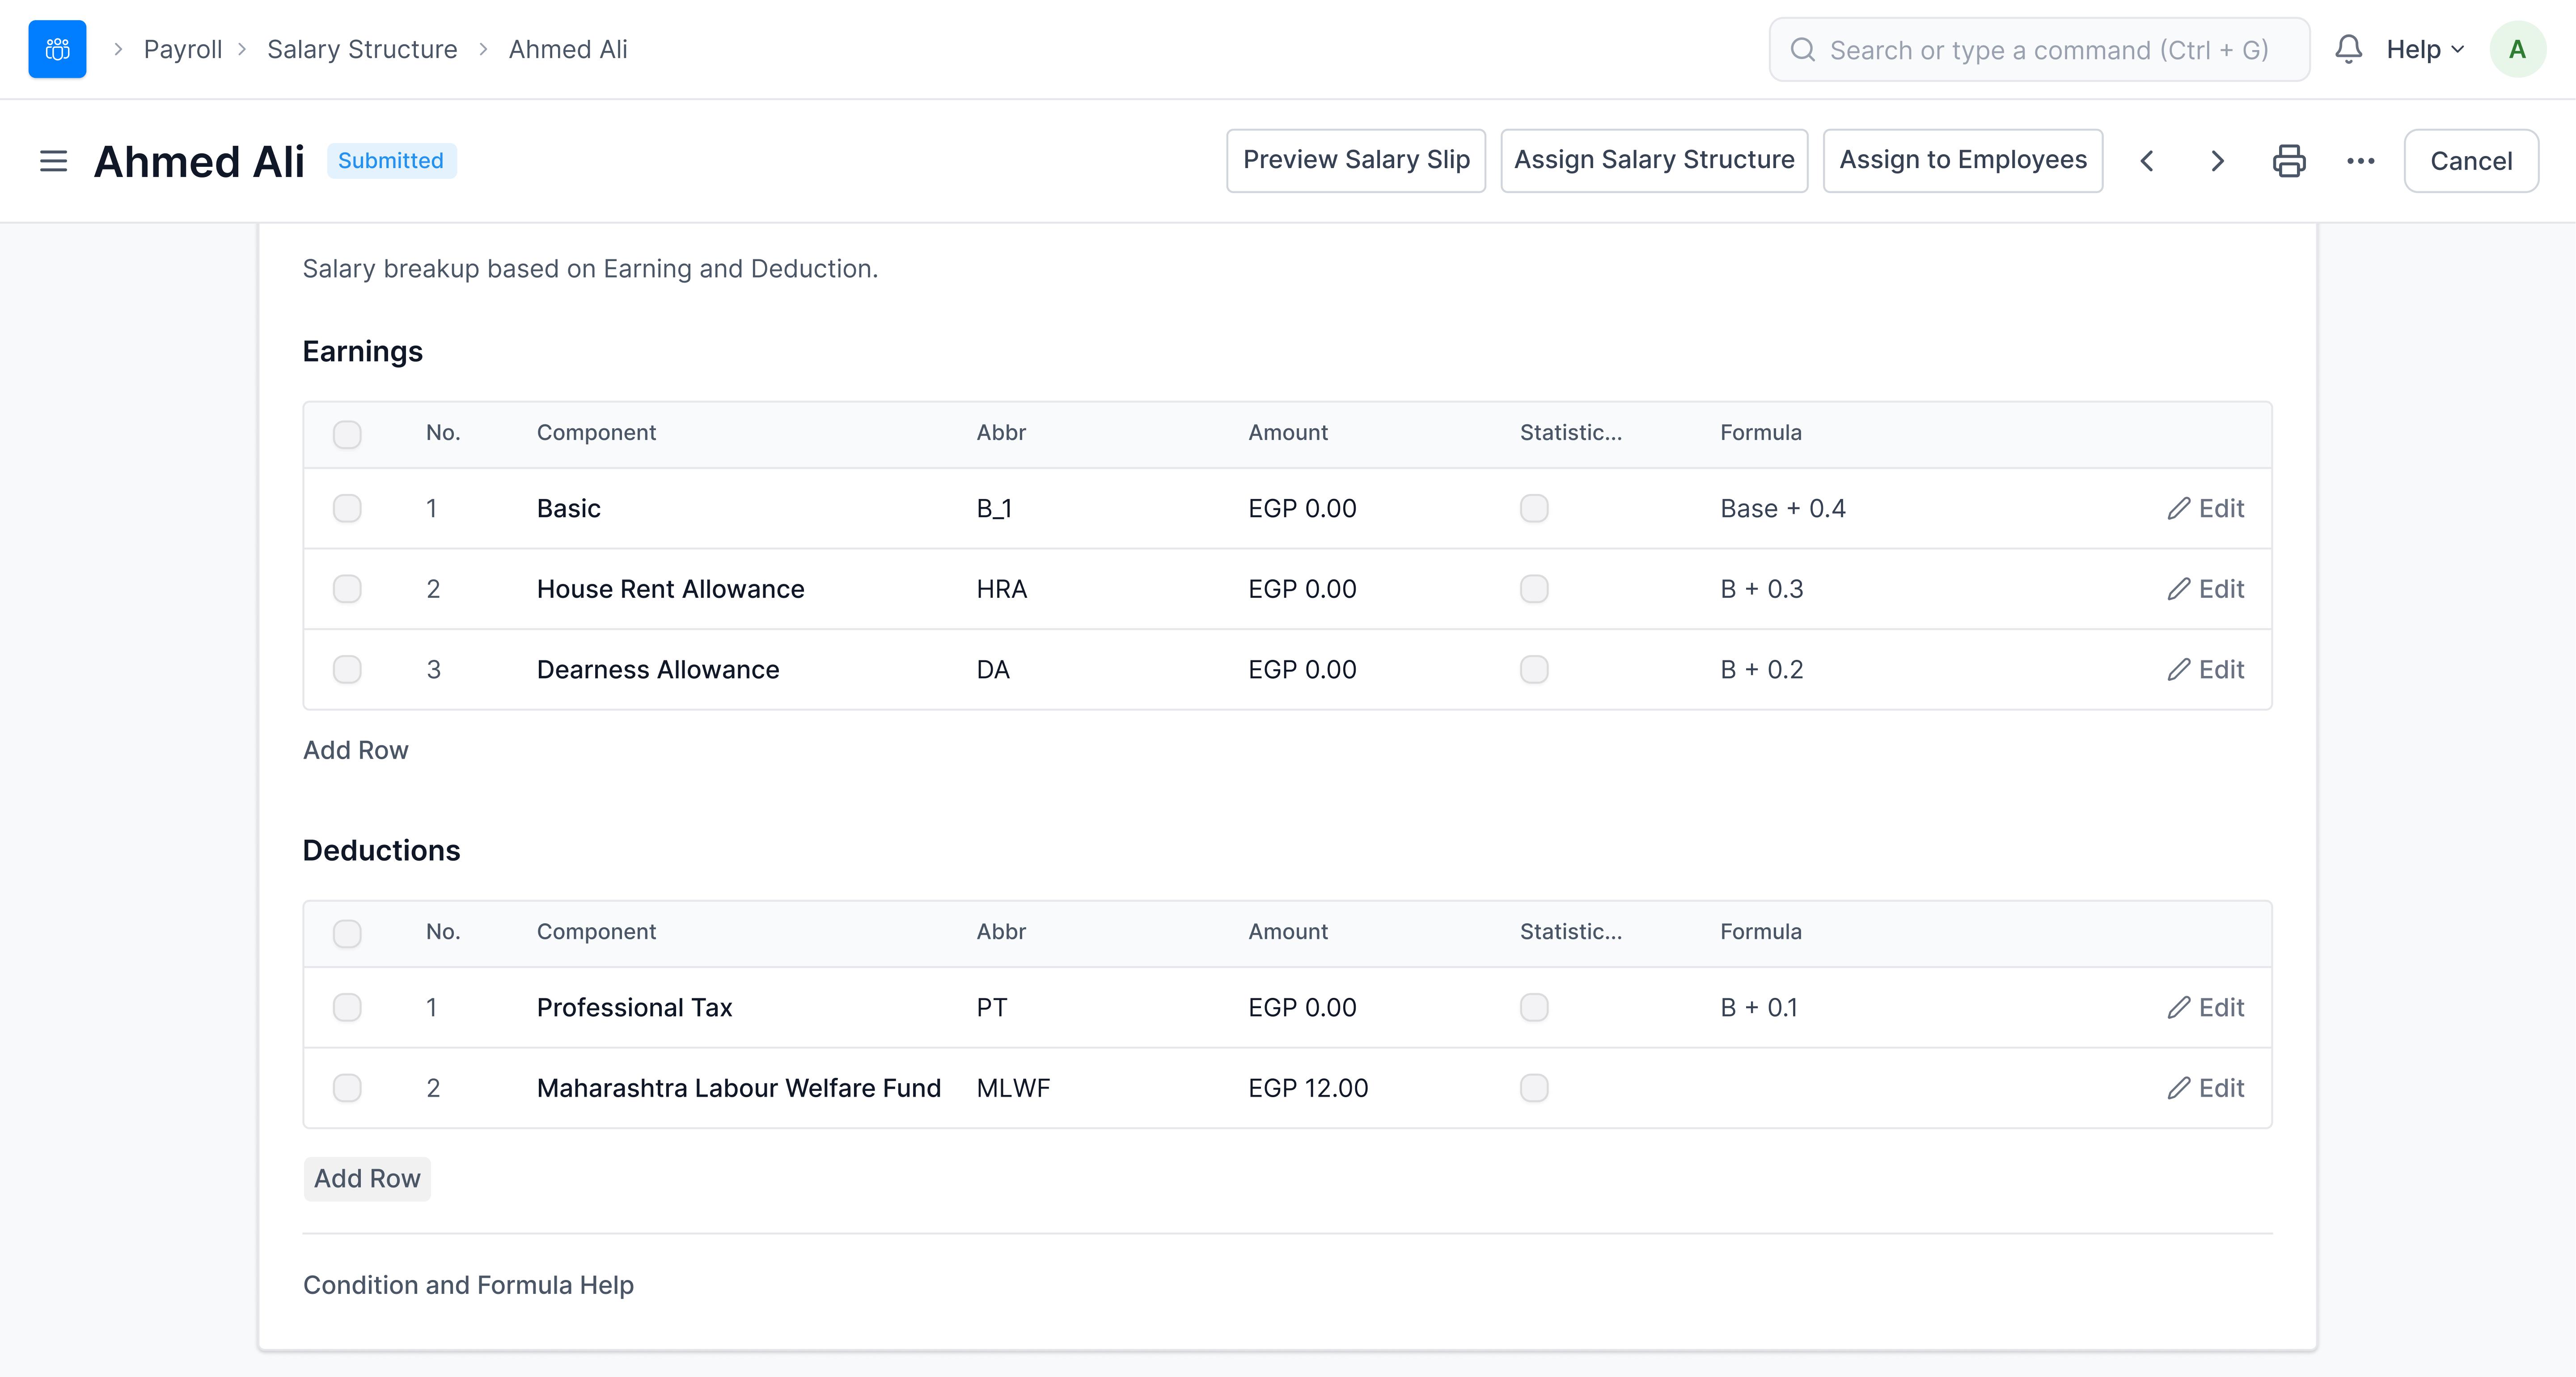Navigate to Payroll breadcrumb
The image size is (2576, 1377).
pyautogui.click(x=183, y=49)
